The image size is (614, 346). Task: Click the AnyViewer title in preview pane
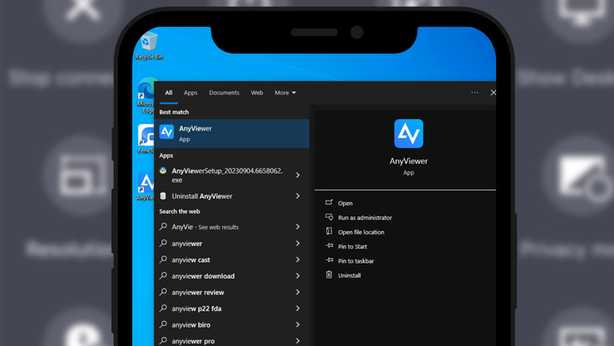[x=409, y=161]
